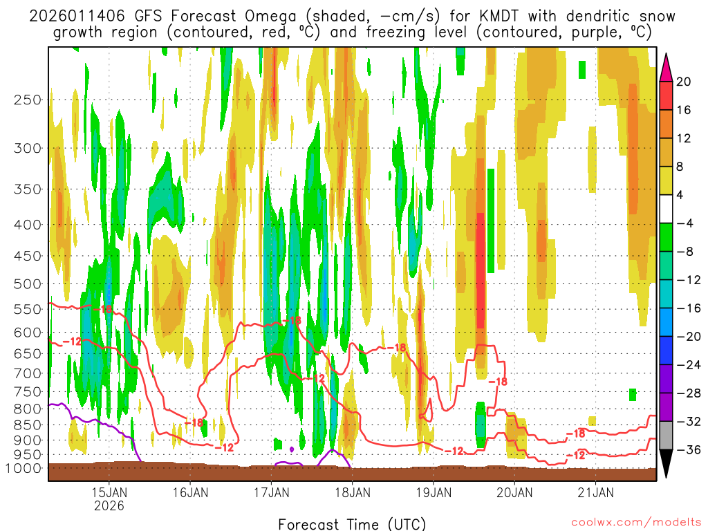Click the 20JAN date axis label

(x=514, y=492)
